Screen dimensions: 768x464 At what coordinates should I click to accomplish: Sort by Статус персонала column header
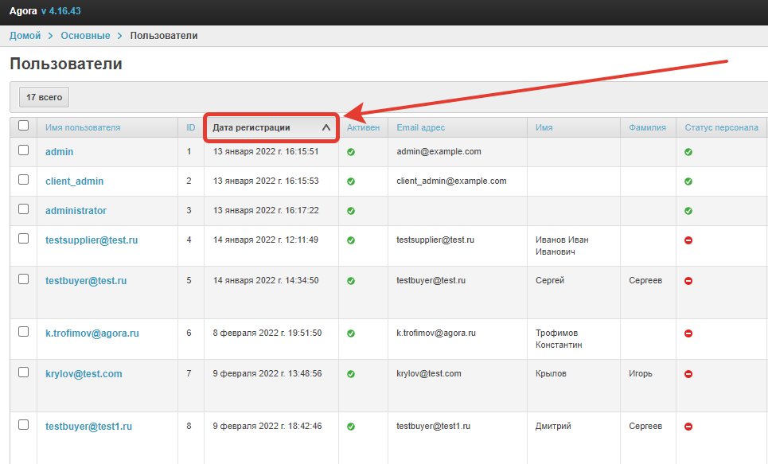pos(721,127)
